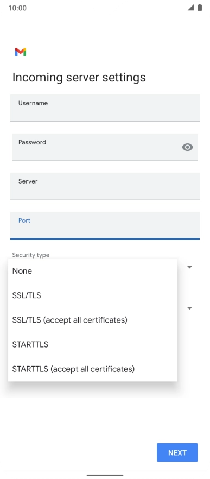
Task: Tap the 10:00 clock in status bar
Action: 17,8
